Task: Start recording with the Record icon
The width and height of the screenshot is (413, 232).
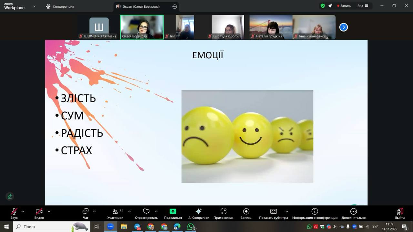Action: click(246, 212)
